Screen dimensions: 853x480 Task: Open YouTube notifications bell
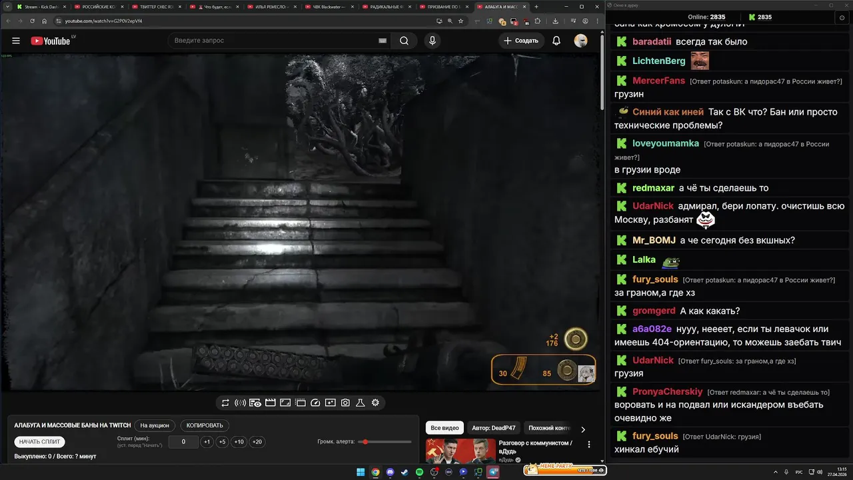click(x=556, y=41)
